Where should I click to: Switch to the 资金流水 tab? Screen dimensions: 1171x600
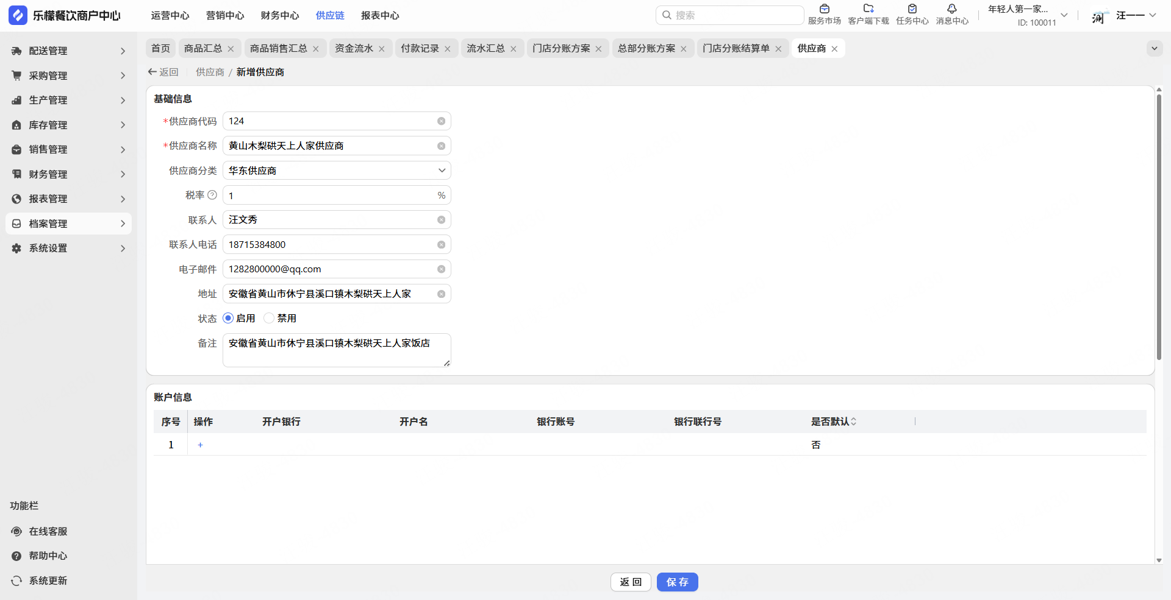[354, 49]
